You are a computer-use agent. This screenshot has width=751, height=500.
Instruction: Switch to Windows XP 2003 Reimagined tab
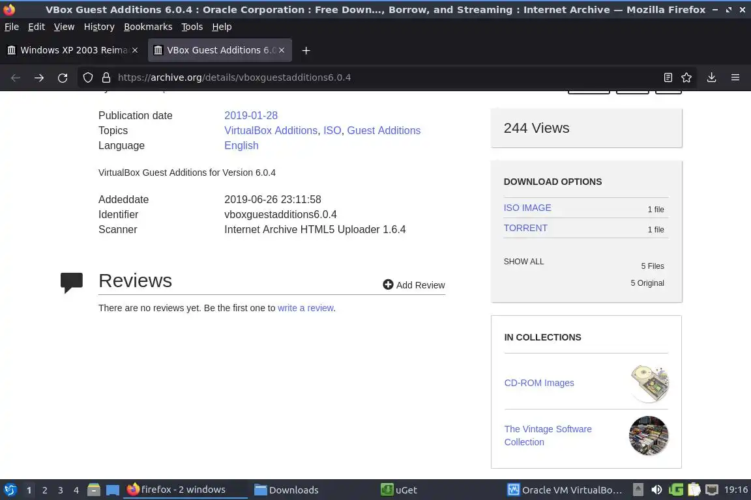73,50
